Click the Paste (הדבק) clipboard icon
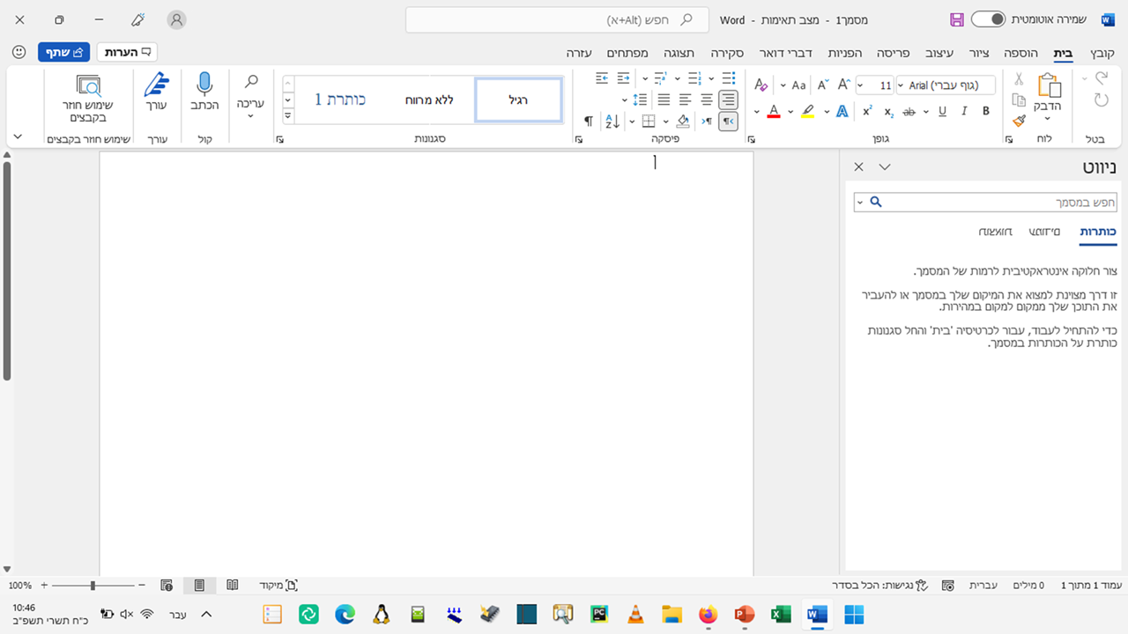Viewport: 1128px width, 634px height. click(x=1048, y=85)
